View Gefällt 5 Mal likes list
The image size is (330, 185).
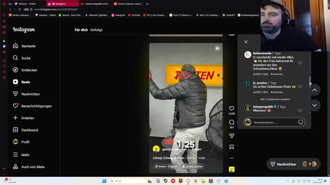tap(260, 92)
